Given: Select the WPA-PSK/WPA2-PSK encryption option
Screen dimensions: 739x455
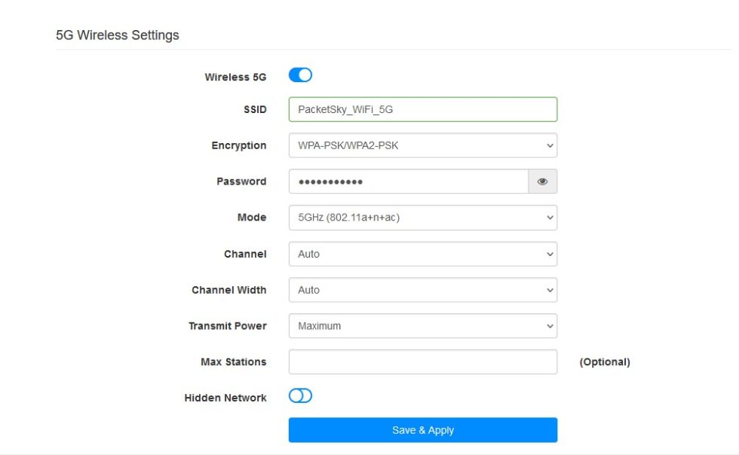Looking at the screenshot, I should point(422,145).
